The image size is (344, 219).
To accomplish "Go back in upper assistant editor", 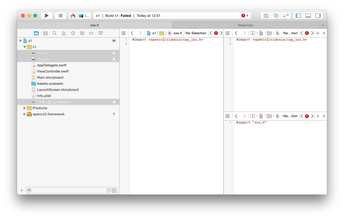I will (236, 33).
